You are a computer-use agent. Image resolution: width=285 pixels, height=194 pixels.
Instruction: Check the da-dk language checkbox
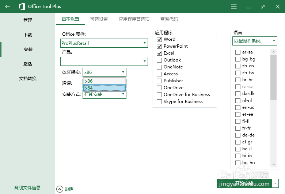tap(238, 94)
